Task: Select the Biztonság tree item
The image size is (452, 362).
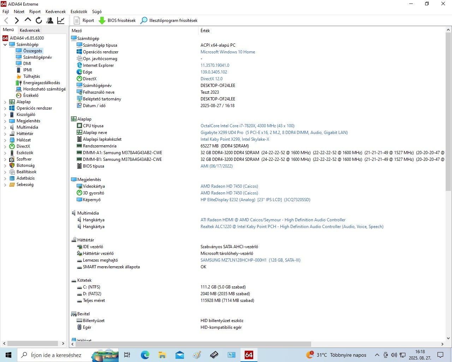Action: pyautogui.click(x=25, y=165)
